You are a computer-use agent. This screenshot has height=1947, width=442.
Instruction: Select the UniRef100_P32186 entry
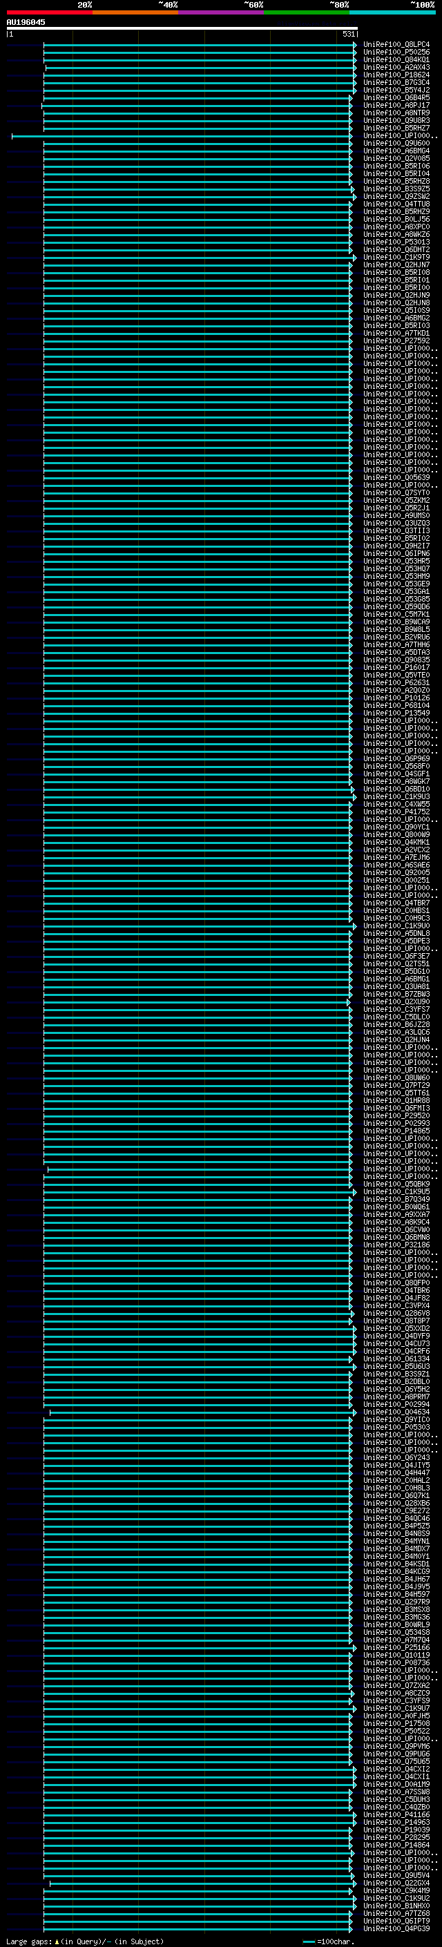tap(396, 1245)
